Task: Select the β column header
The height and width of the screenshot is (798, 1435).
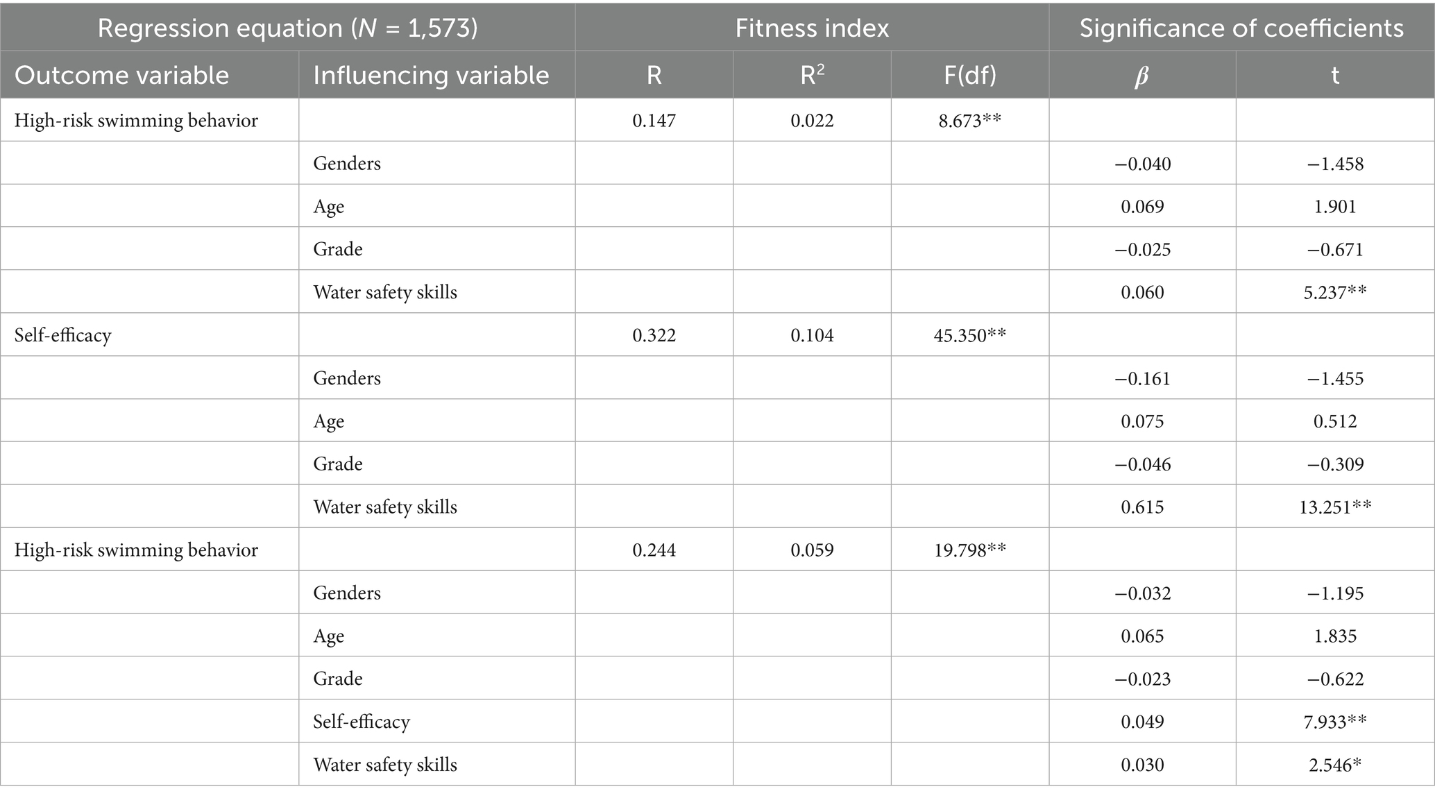Action: pos(1141,75)
